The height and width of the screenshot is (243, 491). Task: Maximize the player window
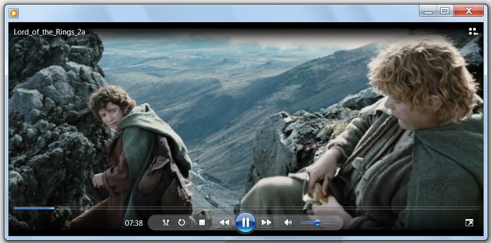pyautogui.click(x=445, y=11)
